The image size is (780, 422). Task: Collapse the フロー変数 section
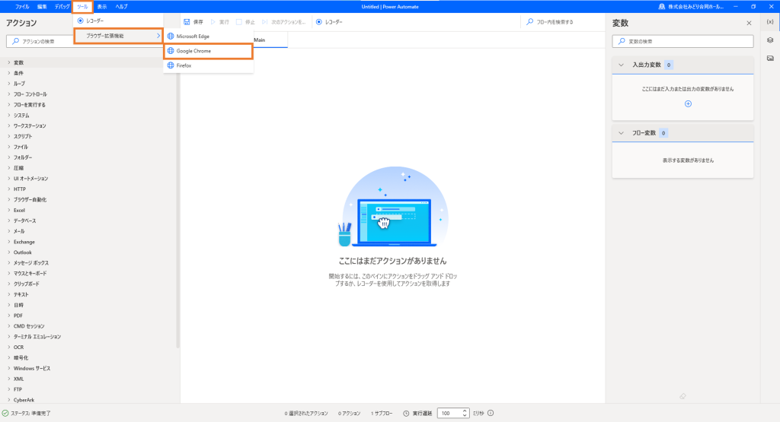621,133
